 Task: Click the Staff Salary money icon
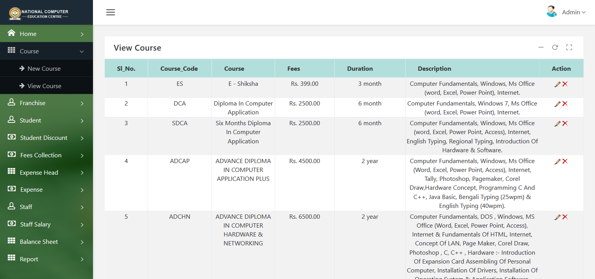(x=12, y=224)
